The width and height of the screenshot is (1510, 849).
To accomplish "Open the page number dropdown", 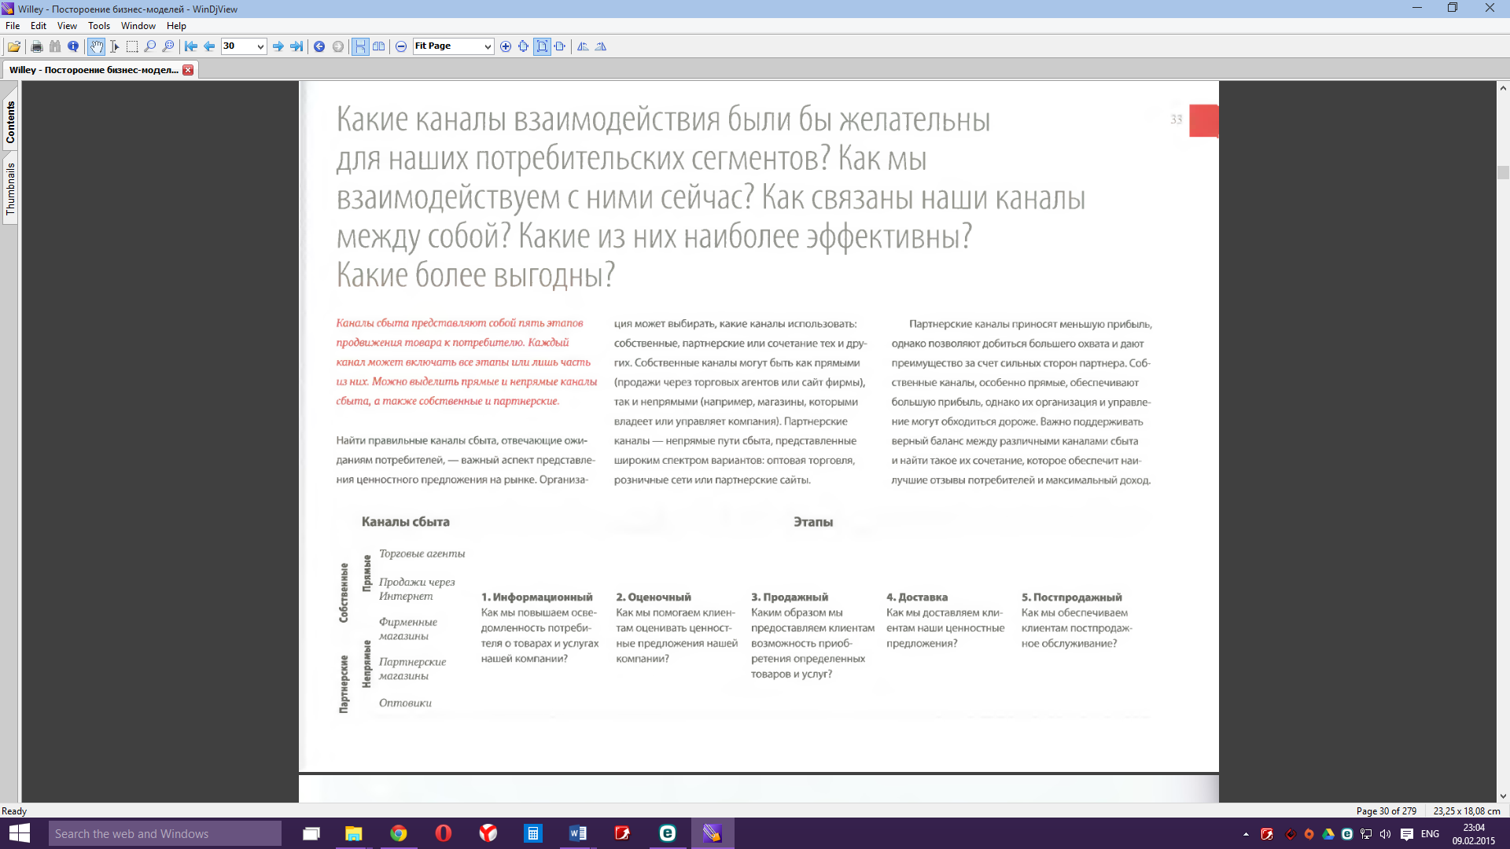I will point(260,46).
